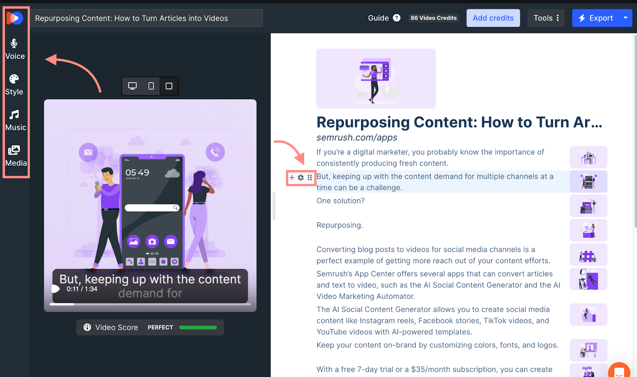Screen dimensions: 637x377
Task: Select the hashtag scene thumbnail on the right
Action: coord(588,254)
